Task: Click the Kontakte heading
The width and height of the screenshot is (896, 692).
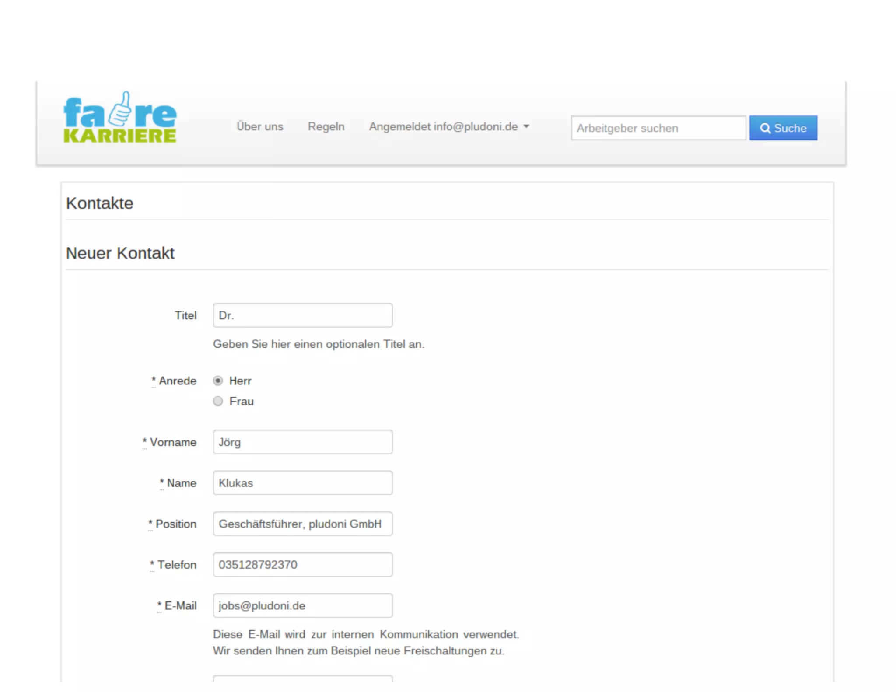Action: [x=100, y=203]
